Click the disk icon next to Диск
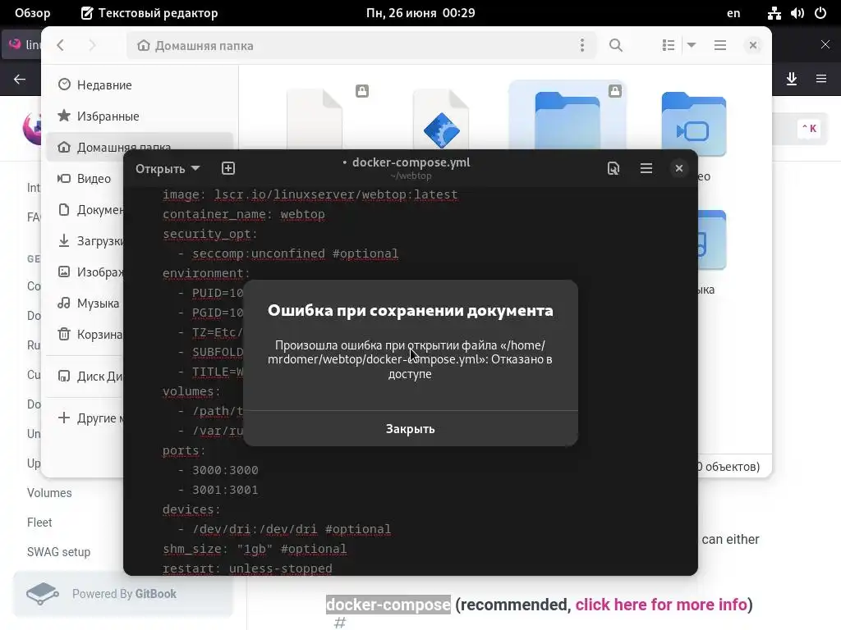 (64, 376)
